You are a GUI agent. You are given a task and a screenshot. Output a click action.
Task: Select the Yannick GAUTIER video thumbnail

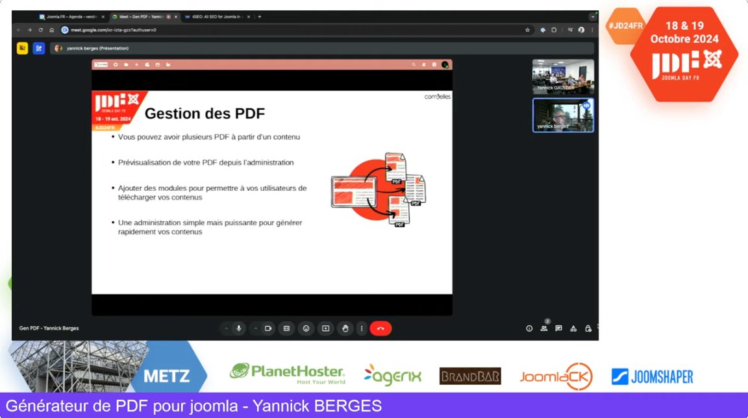coord(563,77)
